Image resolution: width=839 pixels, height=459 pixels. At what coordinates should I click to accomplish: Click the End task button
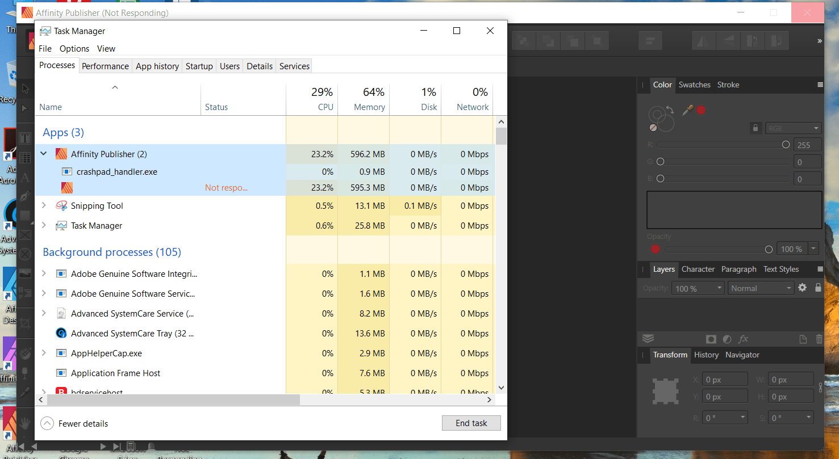coord(471,423)
